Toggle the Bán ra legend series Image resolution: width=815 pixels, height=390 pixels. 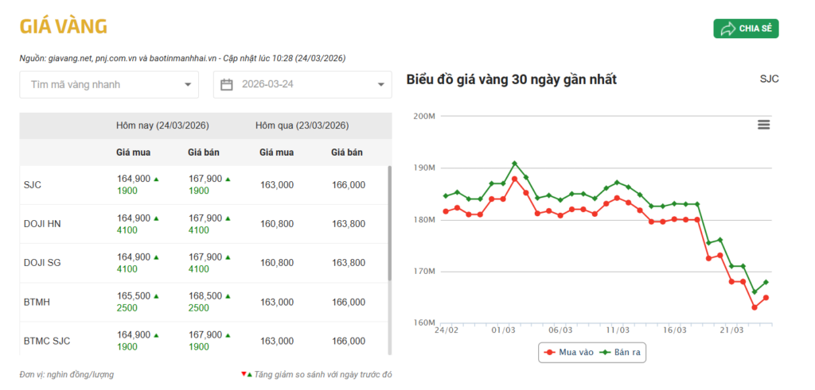tap(620, 352)
